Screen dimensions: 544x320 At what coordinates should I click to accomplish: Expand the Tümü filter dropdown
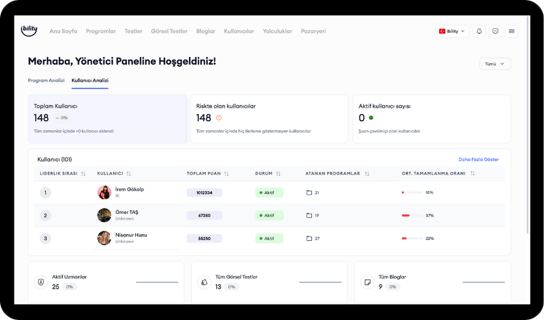click(x=494, y=64)
